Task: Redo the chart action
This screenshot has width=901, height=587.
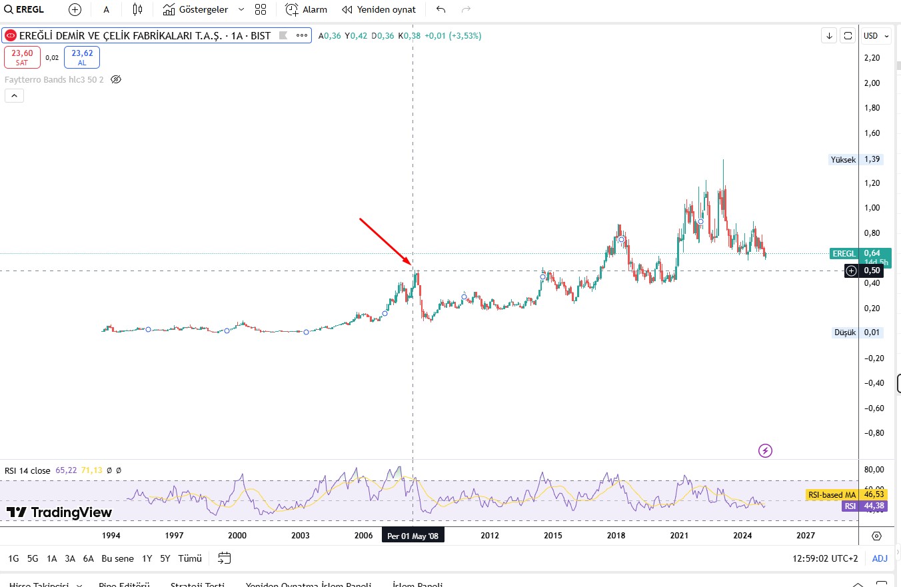Action: click(x=466, y=10)
